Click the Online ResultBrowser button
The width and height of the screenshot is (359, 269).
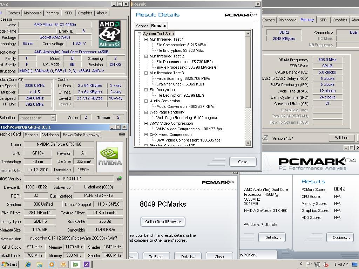coord(163,222)
